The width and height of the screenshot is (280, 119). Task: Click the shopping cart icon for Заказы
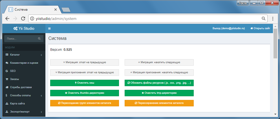(7, 79)
